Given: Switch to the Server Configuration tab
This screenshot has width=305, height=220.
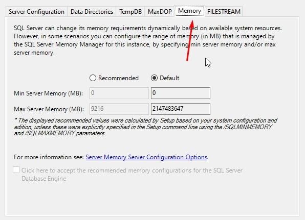Looking at the screenshot, I should click(x=36, y=12).
